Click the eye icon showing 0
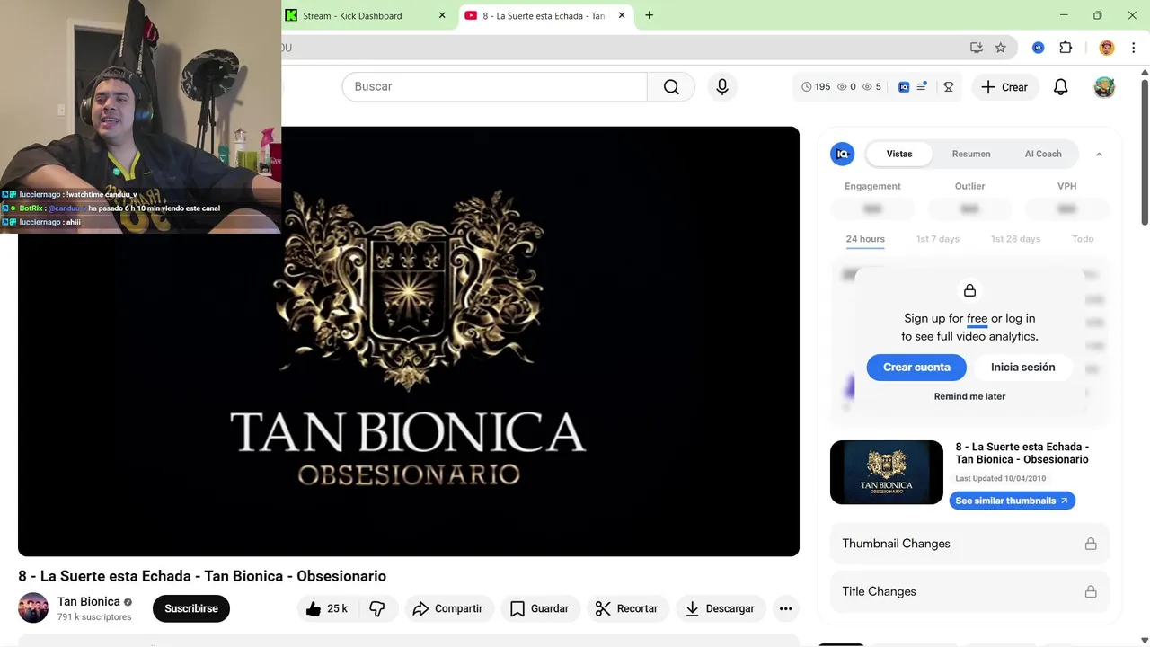Viewport: 1150px width, 647px height. click(x=842, y=87)
